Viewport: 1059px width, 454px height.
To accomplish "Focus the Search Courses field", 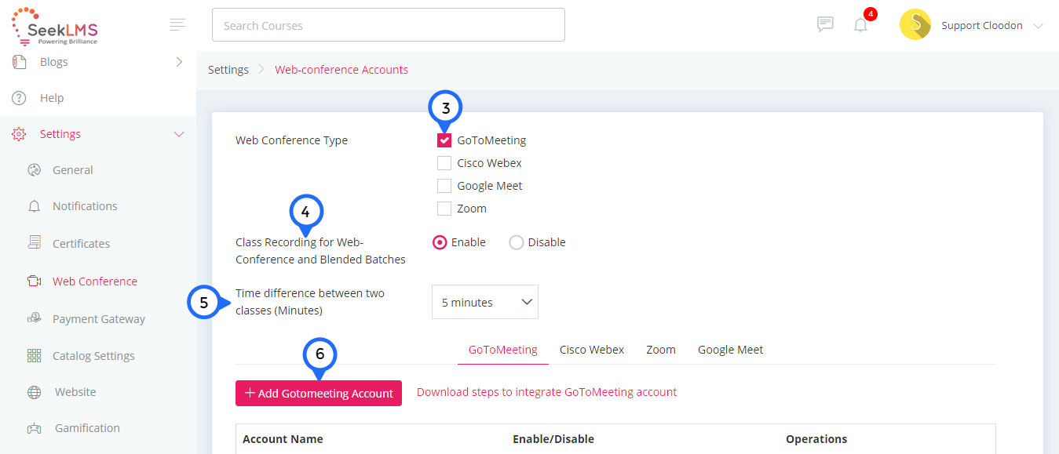I will pos(389,25).
